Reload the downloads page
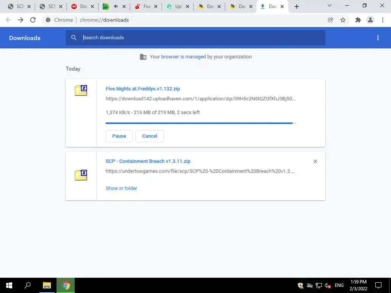 point(33,20)
